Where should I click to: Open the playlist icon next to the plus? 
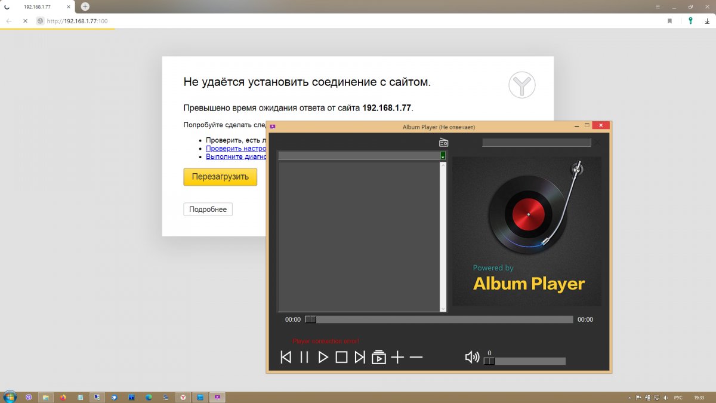point(378,357)
